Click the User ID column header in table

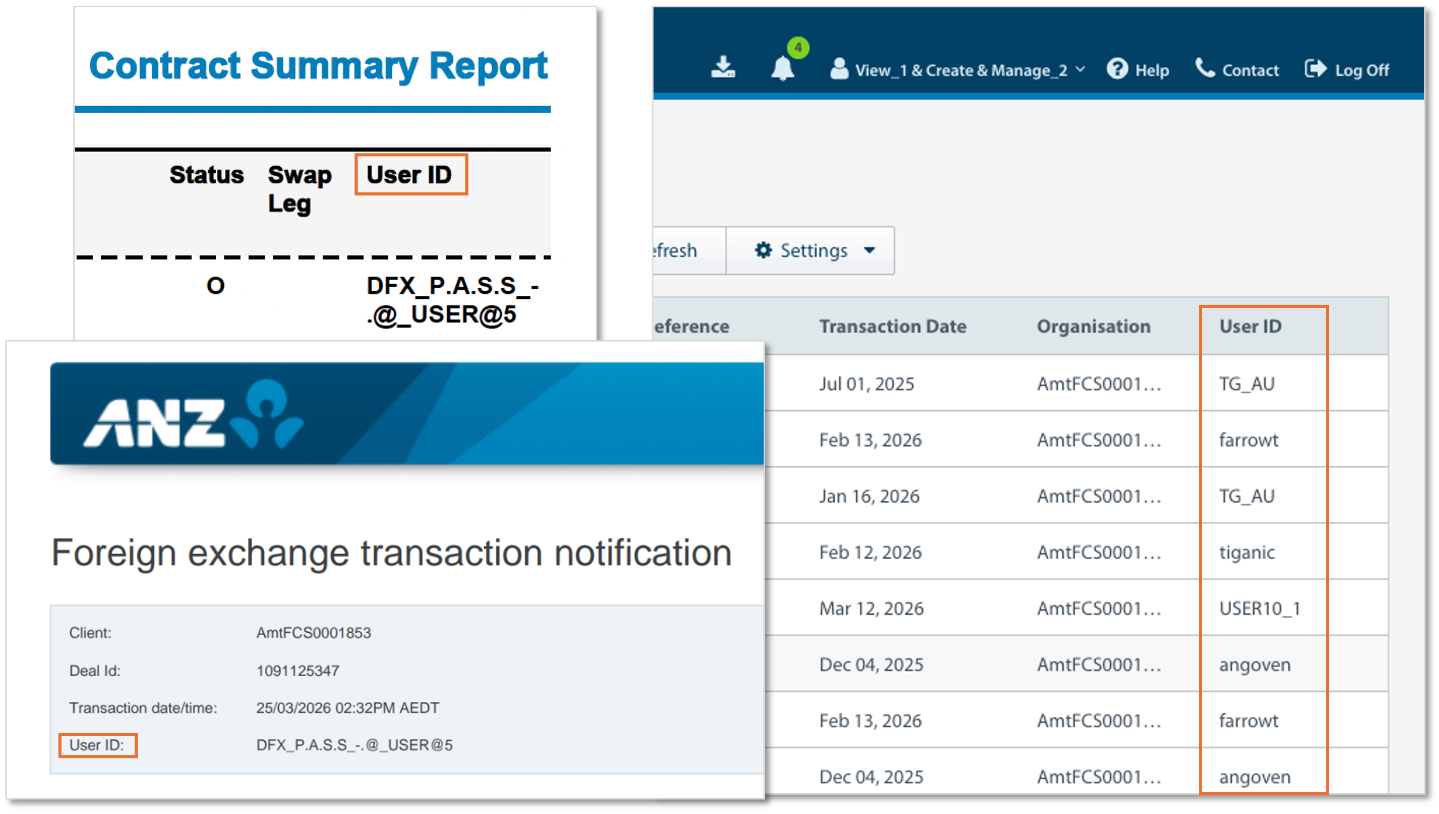click(x=1250, y=326)
